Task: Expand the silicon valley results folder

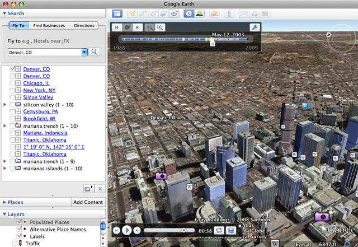Action: point(5,105)
